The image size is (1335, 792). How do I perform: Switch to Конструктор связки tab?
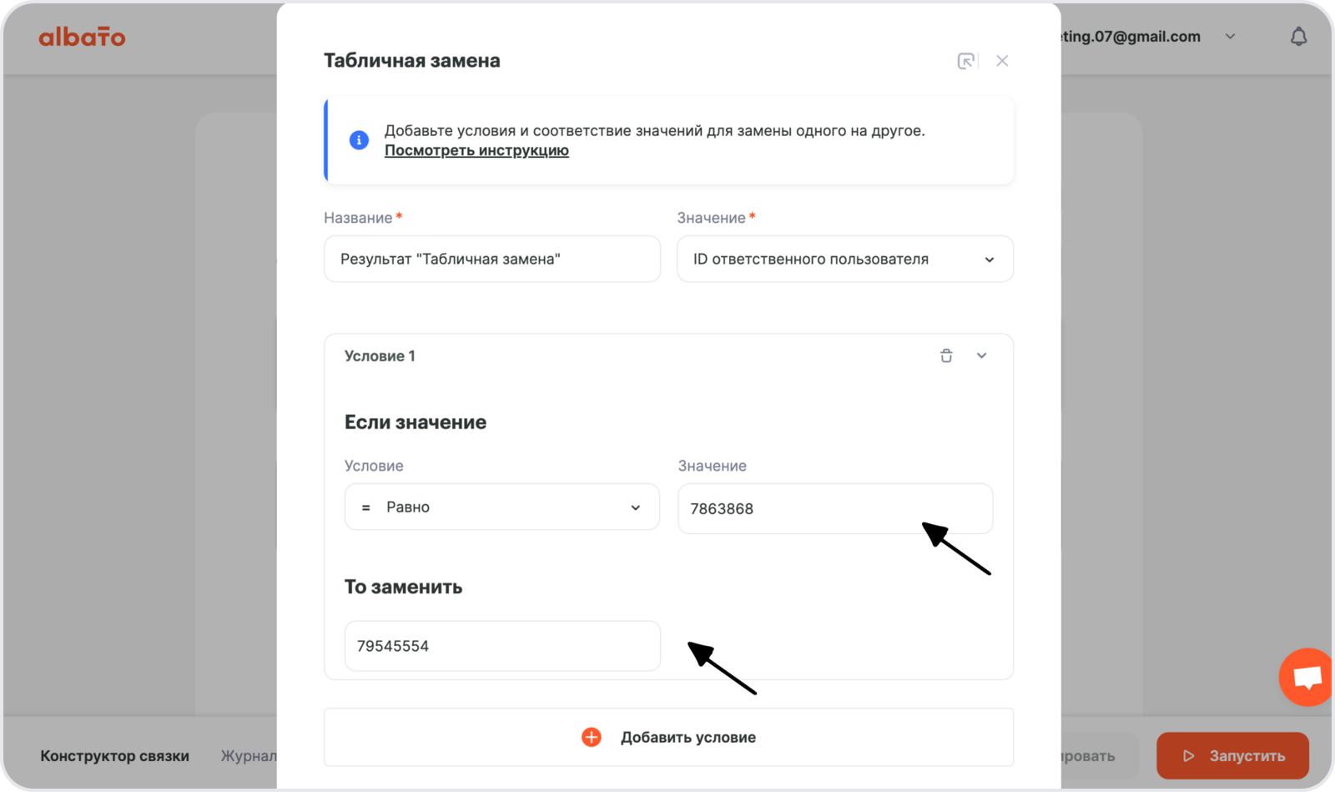coord(115,756)
